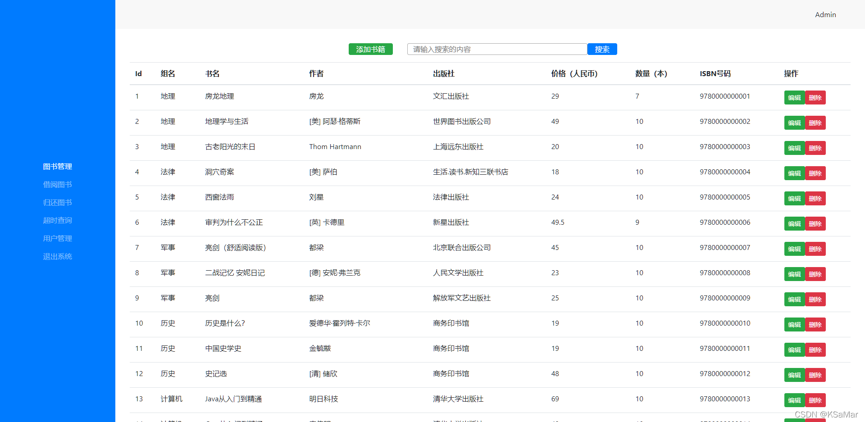Screen dimensions: 865x422
Task: Select publisher 文汇出版社 cell
Action: point(451,96)
